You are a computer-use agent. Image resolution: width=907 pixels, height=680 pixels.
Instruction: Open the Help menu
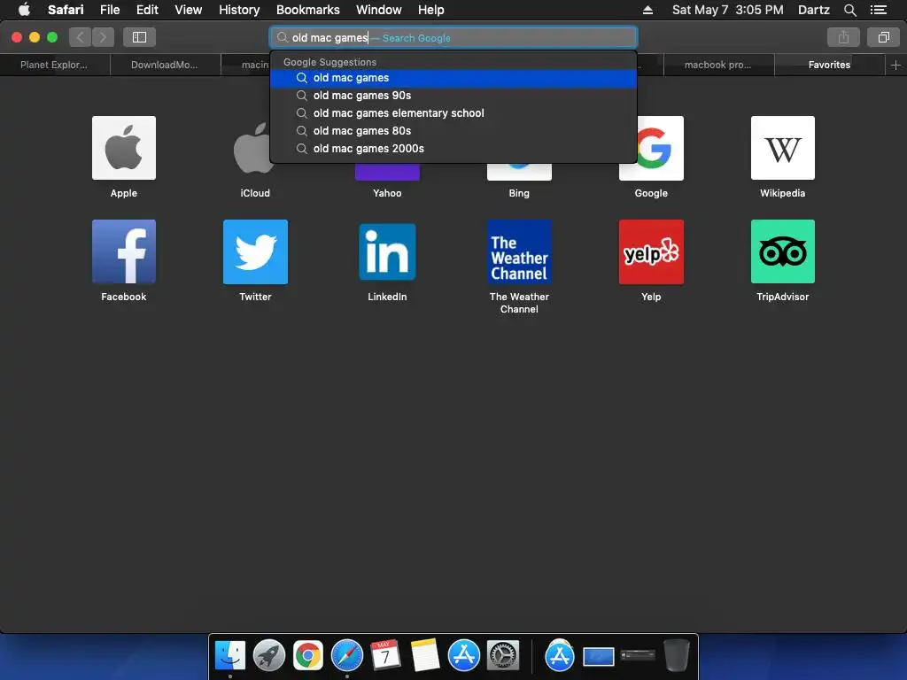[431, 10]
